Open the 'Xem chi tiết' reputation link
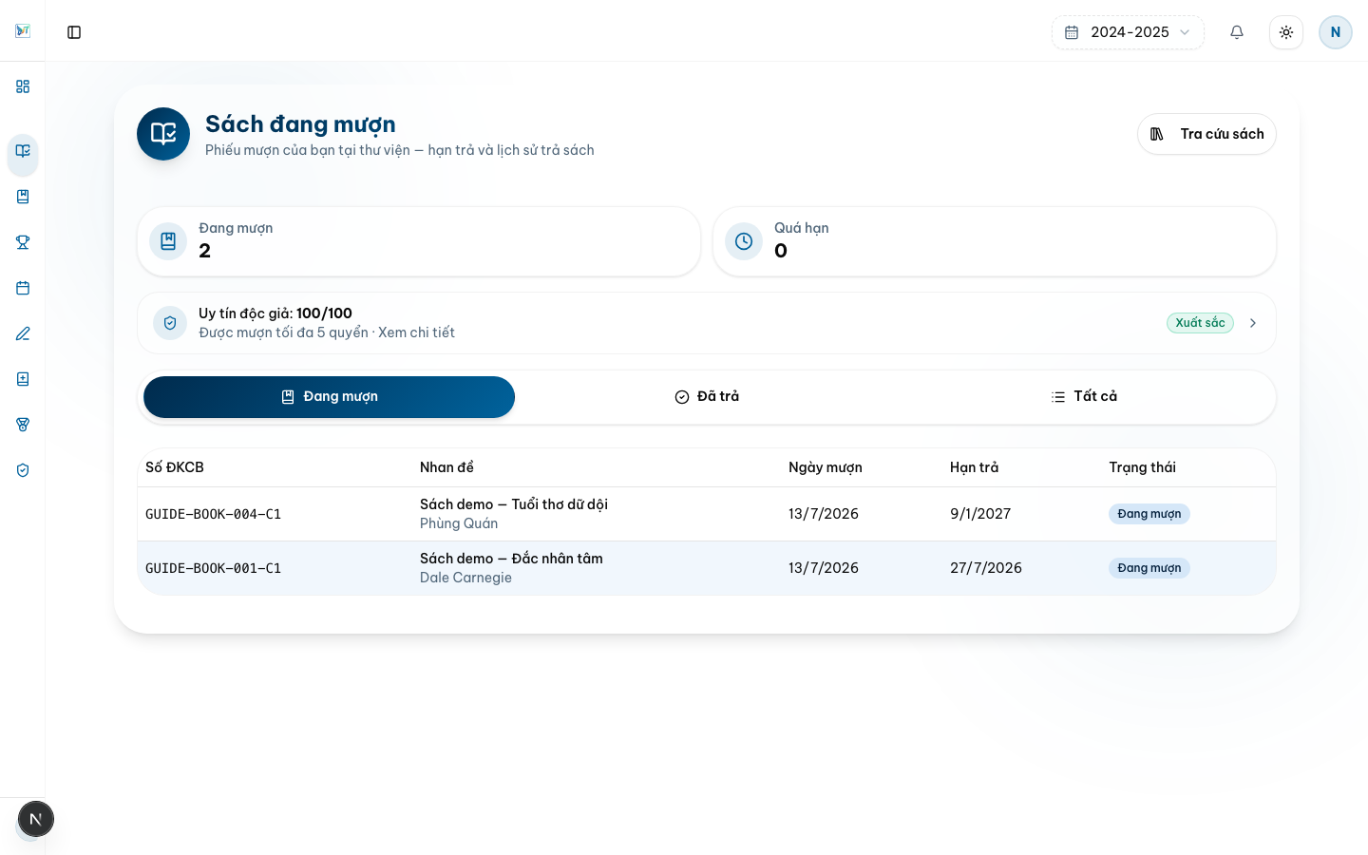Screen dimensions: 1368x855 416,332
